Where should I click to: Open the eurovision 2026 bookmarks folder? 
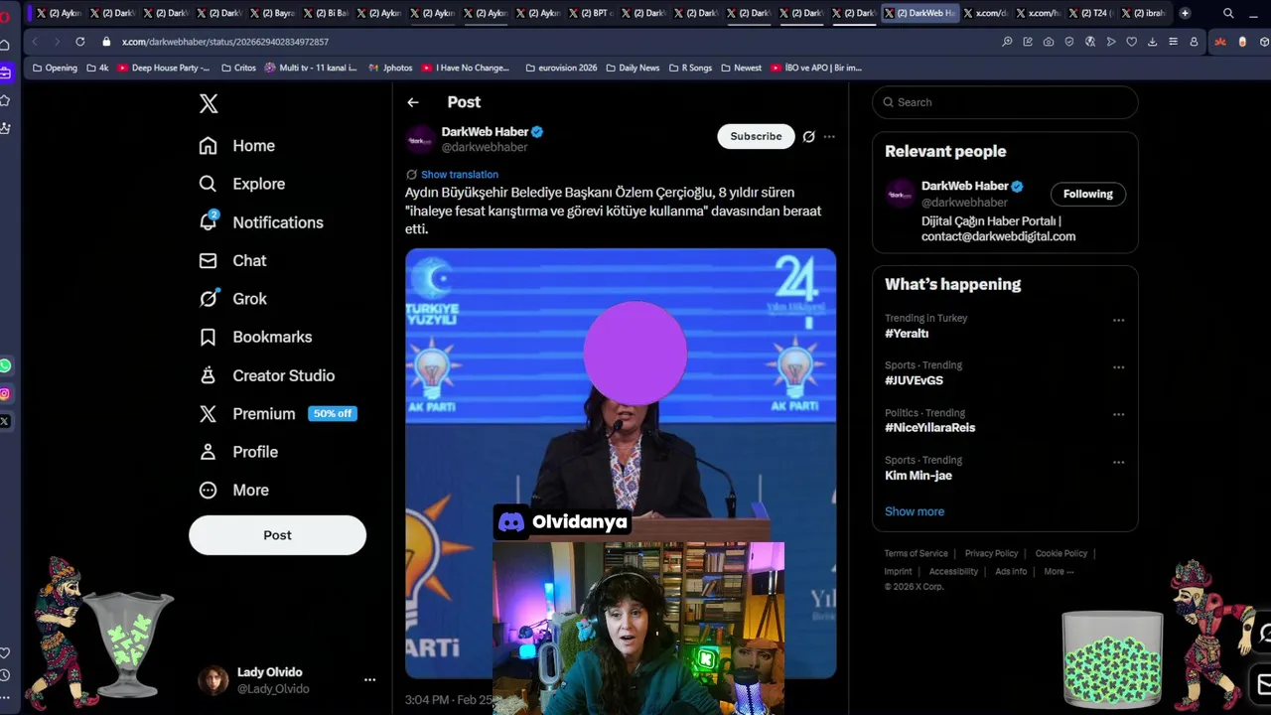pos(561,68)
